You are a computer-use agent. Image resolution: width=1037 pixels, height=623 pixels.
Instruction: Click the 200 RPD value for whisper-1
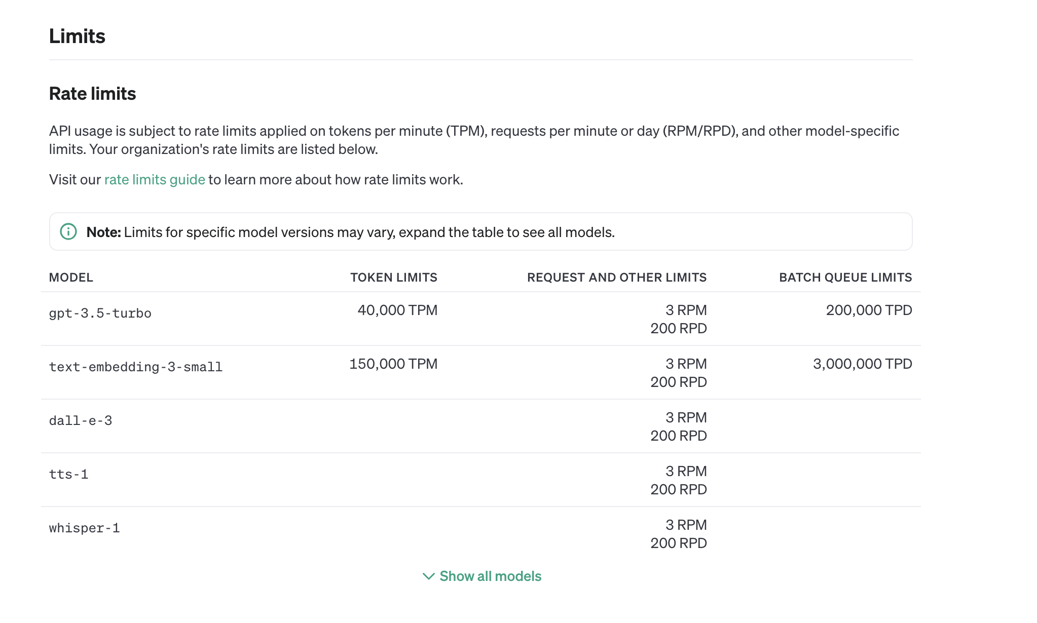(679, 543)
